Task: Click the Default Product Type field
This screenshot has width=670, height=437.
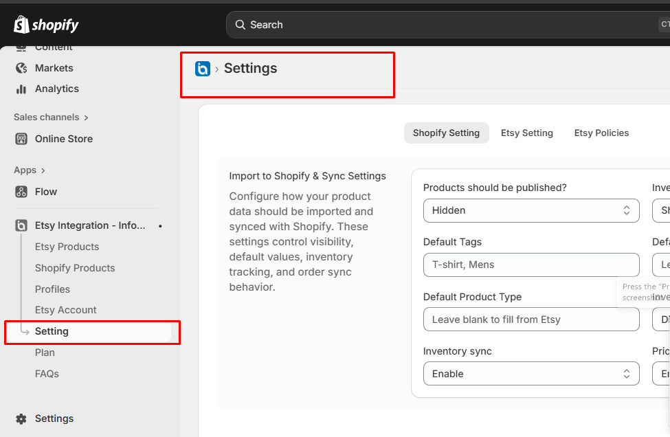Action: (x=531, y=320)
